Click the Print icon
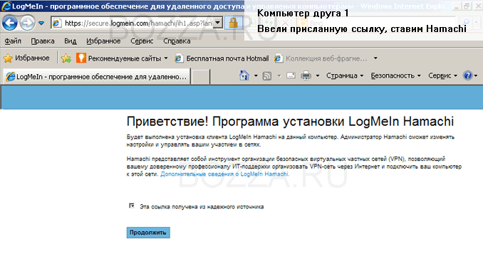483x259 pixels. point(306,75)
